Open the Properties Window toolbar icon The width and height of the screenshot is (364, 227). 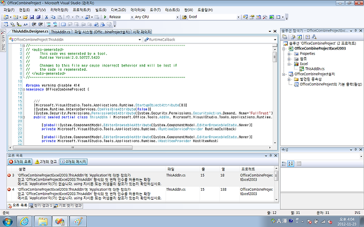(252, 17)
